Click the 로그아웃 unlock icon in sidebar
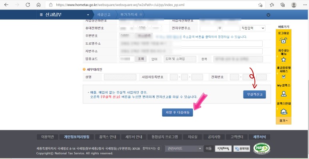 tap(283, 41)
